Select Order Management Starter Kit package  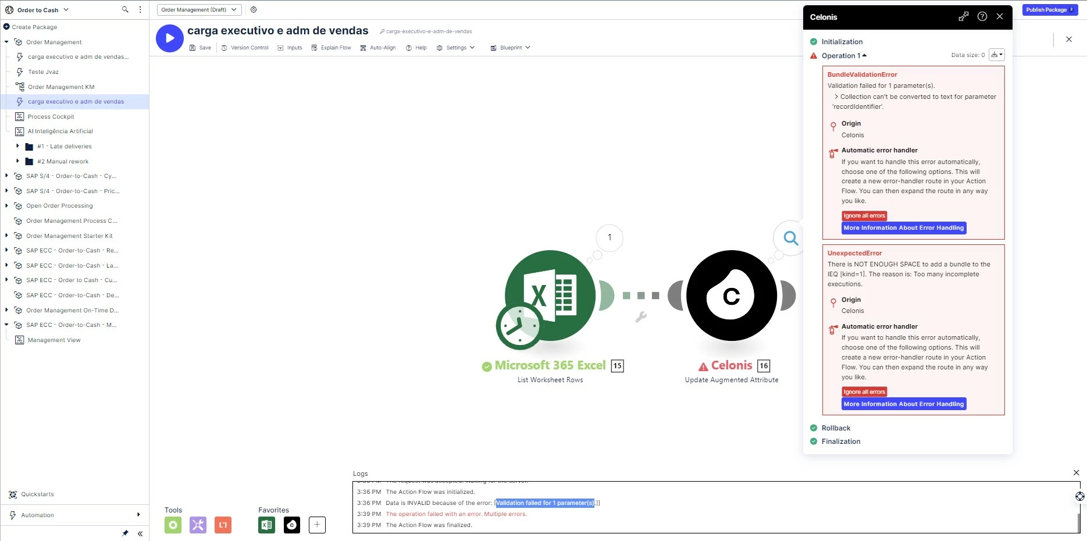[69, 236]
